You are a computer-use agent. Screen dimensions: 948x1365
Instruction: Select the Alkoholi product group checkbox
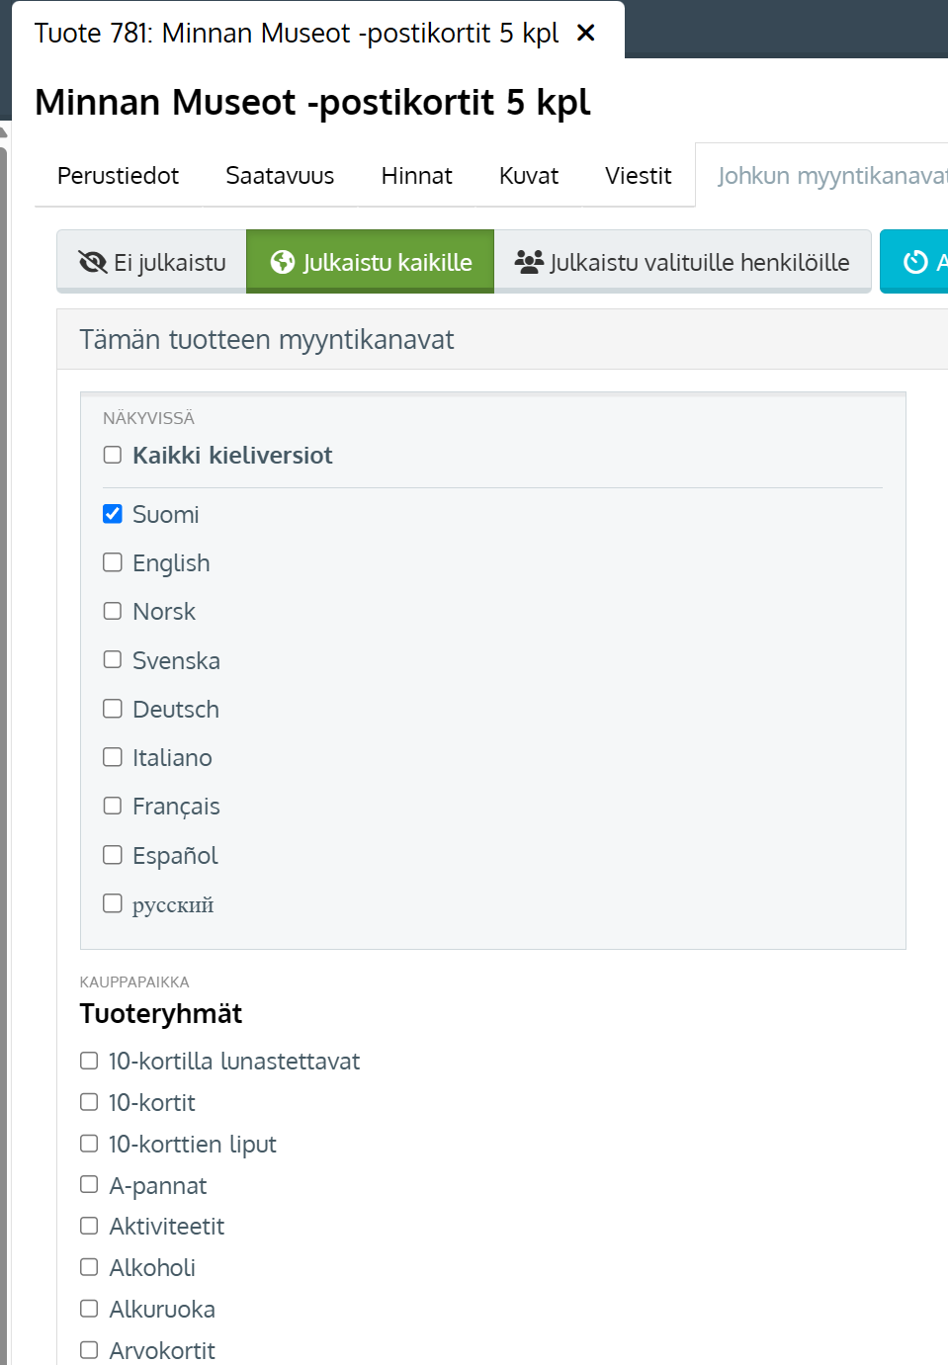89,1267
